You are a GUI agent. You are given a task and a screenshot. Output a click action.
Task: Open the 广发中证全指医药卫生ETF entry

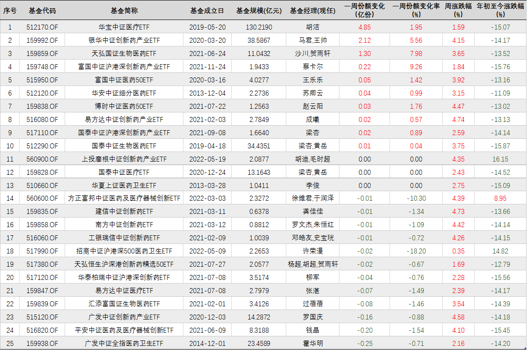pos(124,344)
